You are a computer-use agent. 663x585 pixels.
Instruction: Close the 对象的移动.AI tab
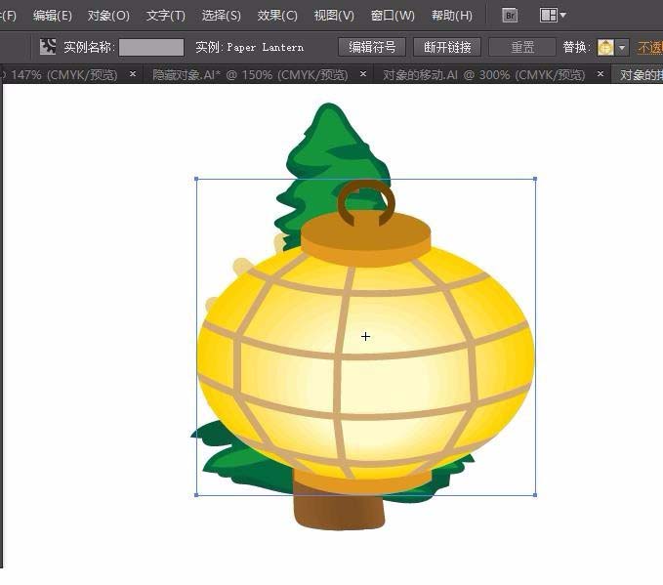tap(600, 74)
